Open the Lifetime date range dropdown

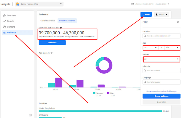(x=150, y=4)
